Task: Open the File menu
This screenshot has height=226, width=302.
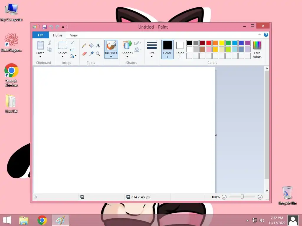Action: click(41, 35)
